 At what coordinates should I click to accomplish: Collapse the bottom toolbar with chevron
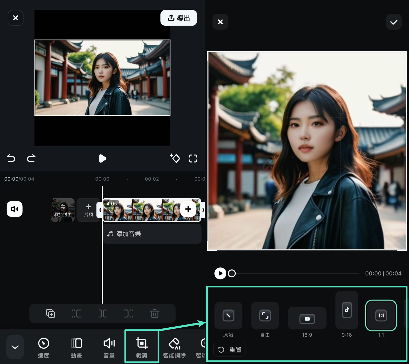15,347
